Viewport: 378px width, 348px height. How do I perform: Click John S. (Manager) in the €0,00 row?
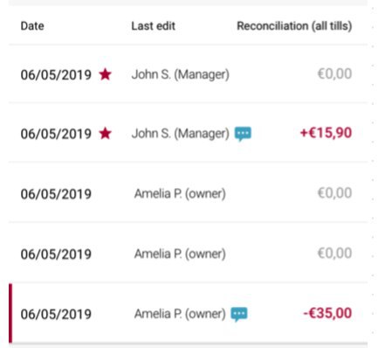pos(181,74)
